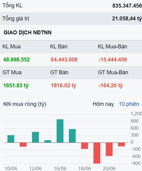Image resolution: width=142 pixels, height=171 pixels.
Task: Click the largest red bar near -900
Action: coord(97,153)
